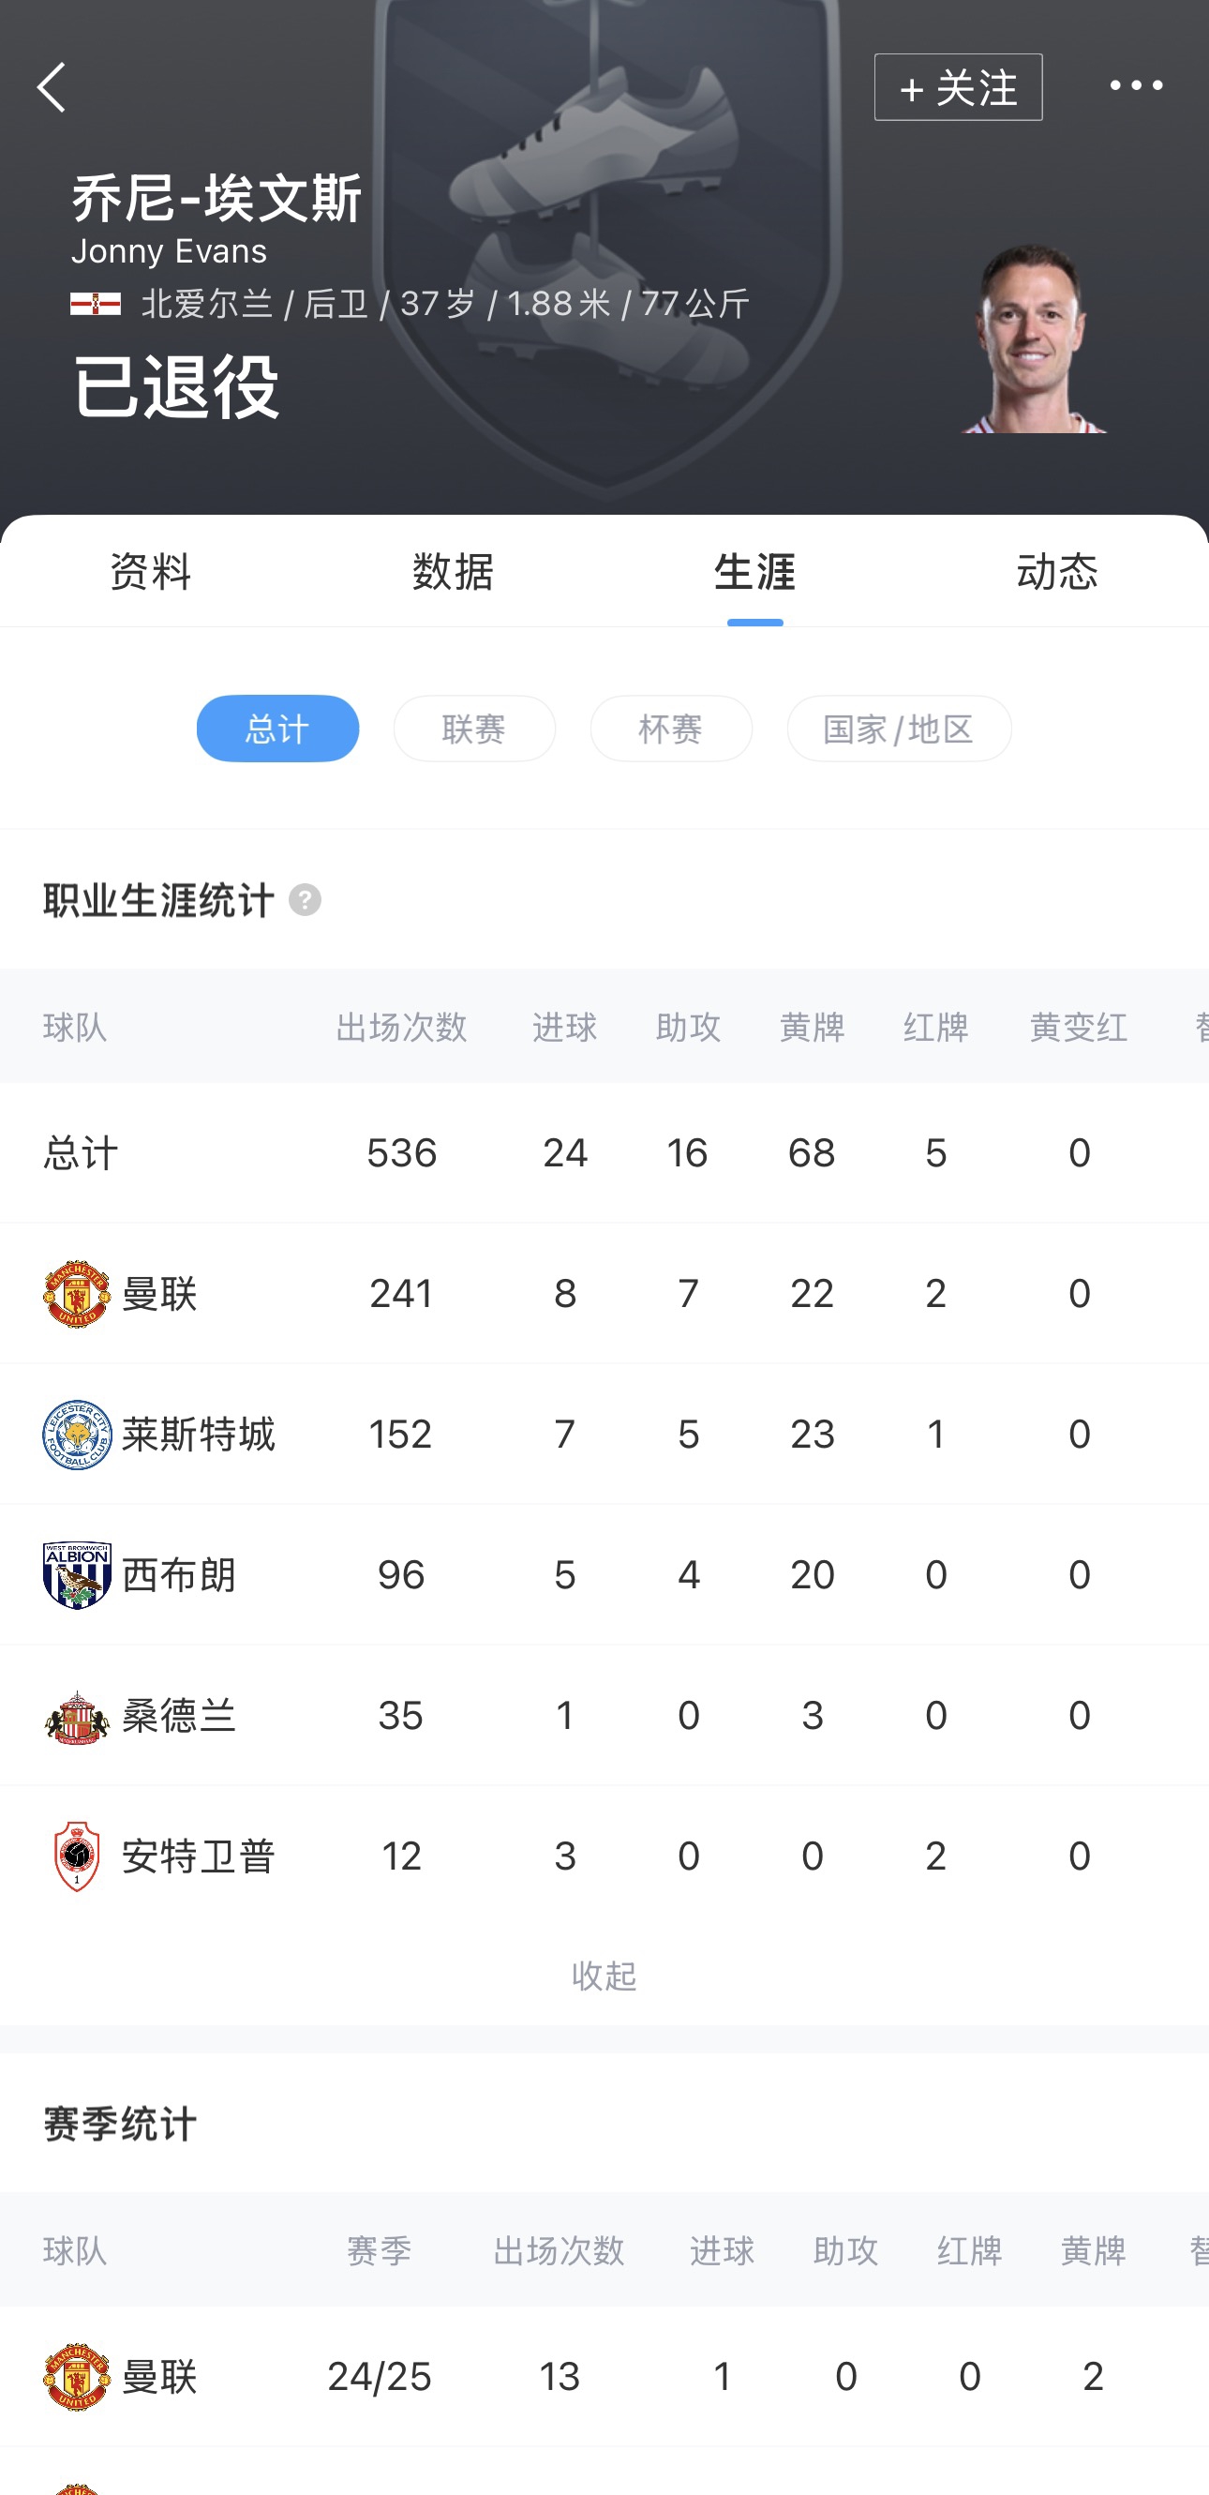The height and width of the screenshot is (2495, 1209).
Task: Select the 国家/地区 filter pill
Action: [898, 729]
